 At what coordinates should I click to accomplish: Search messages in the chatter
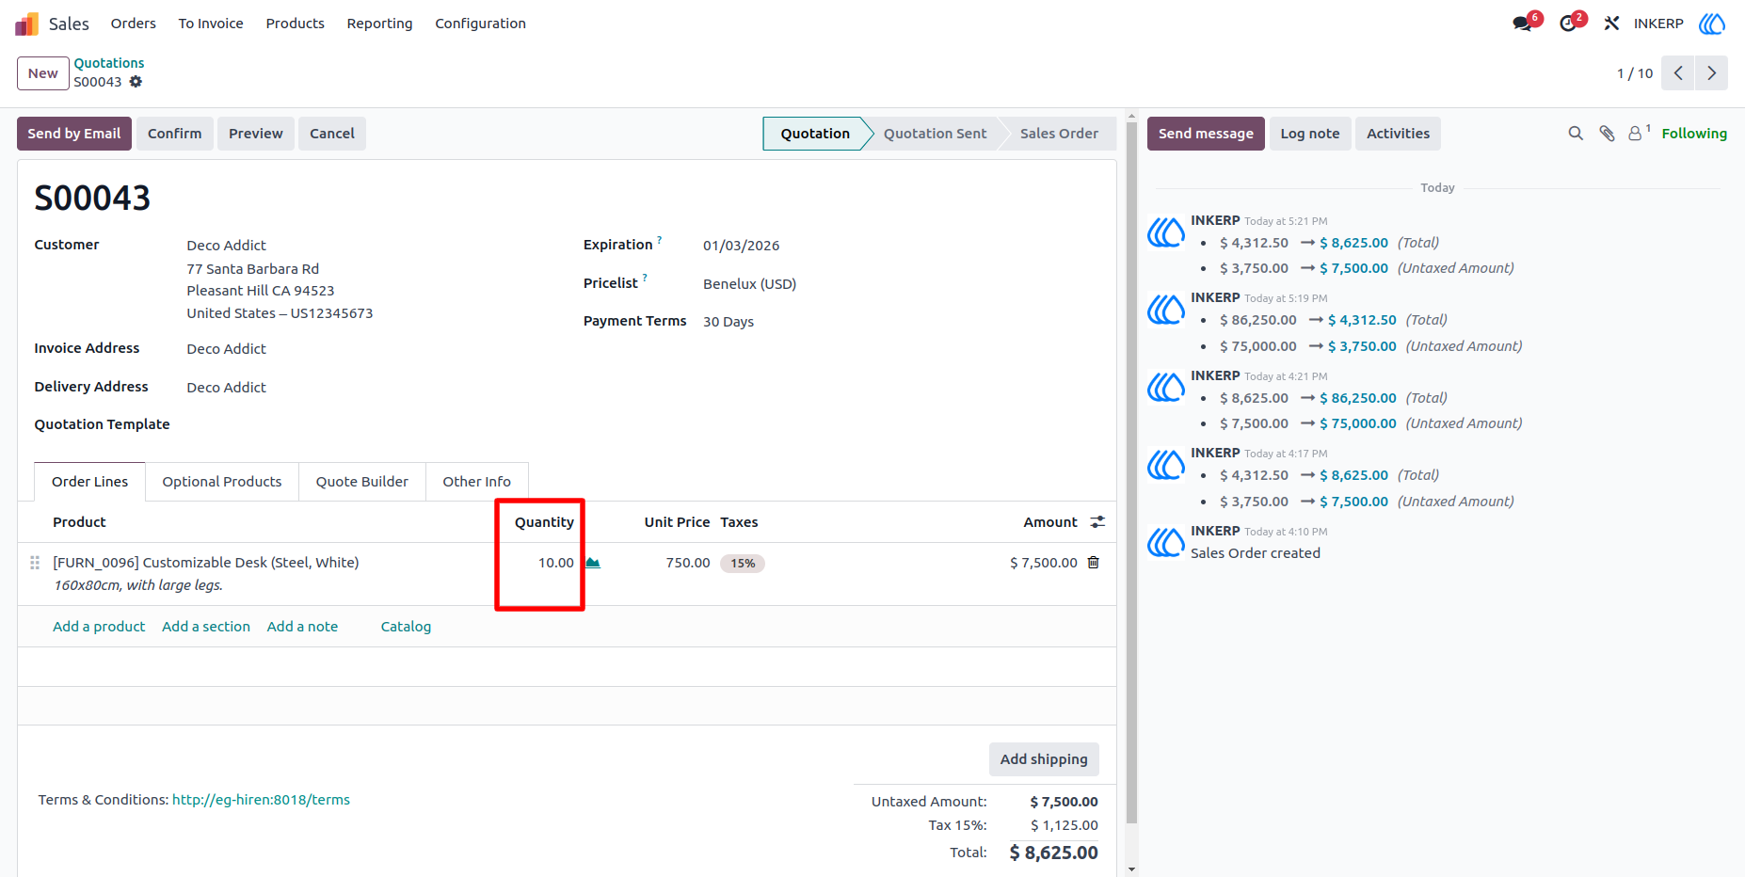[x=1576, y=134]
